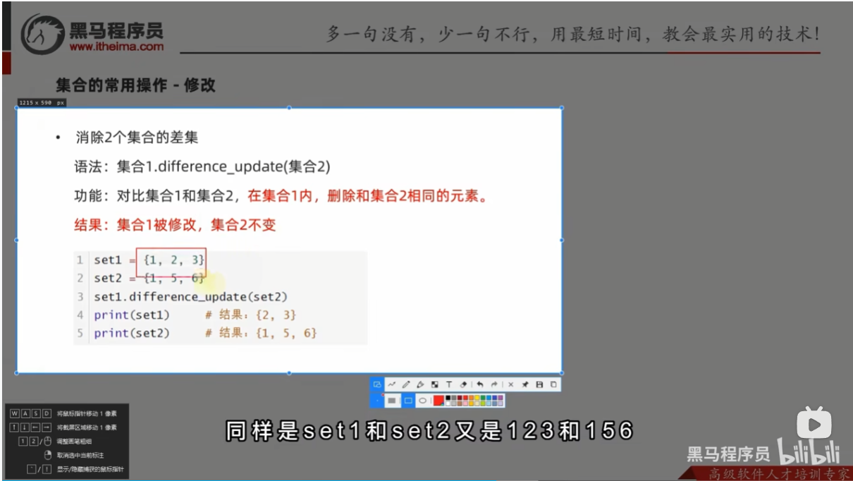Click the left-middle selection handle
The width and height of the screenshot is (853, 481).
17,240
